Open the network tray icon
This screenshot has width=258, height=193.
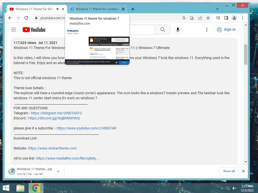[x=228, y=188]
